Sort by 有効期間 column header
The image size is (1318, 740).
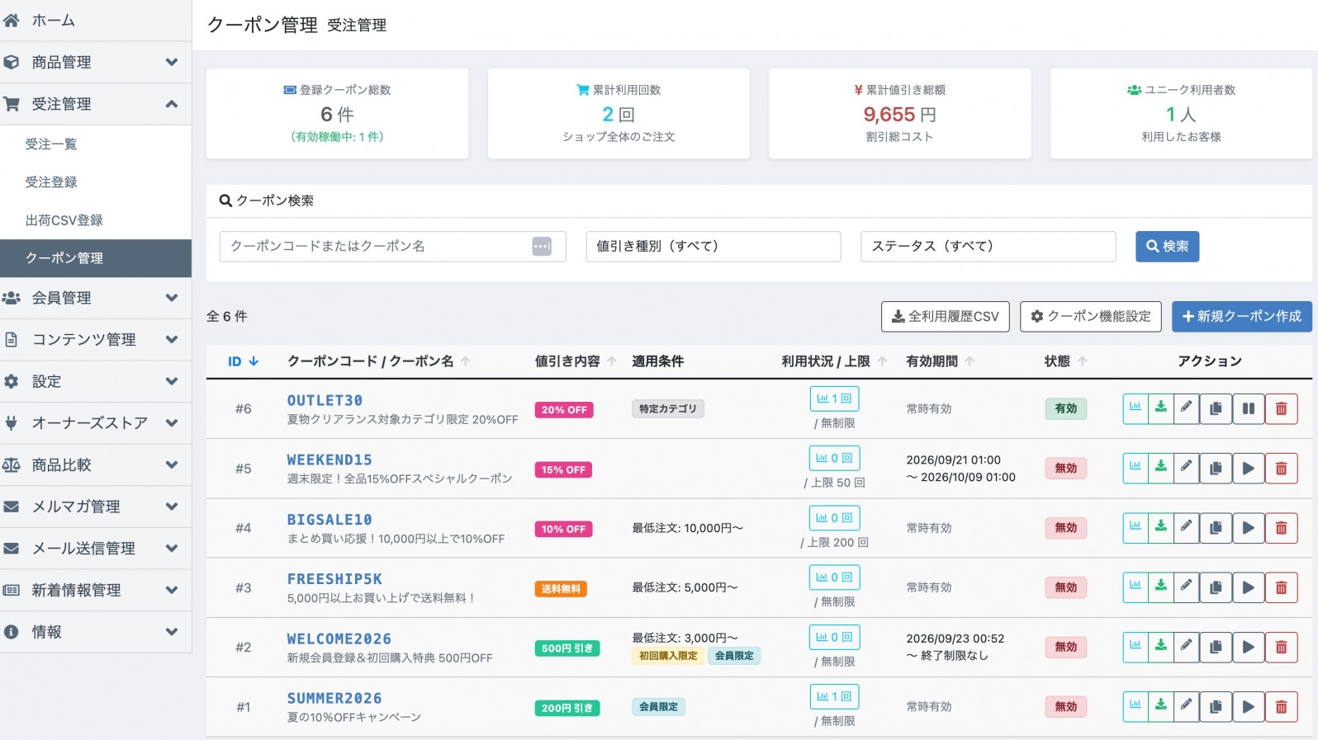(940, 361)
